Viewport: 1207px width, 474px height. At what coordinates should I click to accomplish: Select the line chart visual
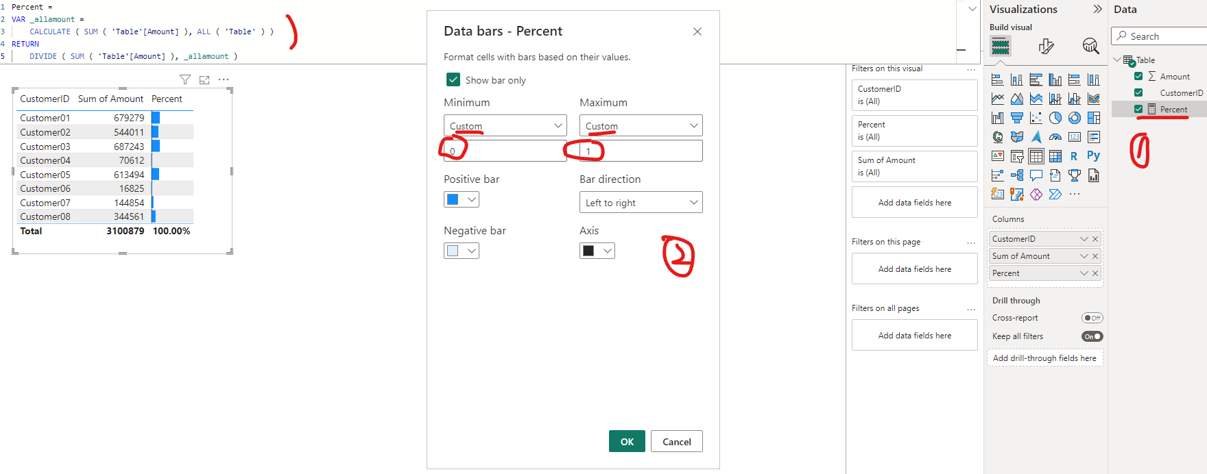pos(998,99)
